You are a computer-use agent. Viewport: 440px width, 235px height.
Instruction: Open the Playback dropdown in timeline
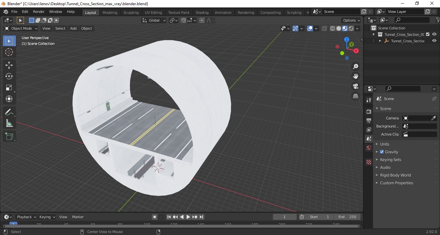27,217
